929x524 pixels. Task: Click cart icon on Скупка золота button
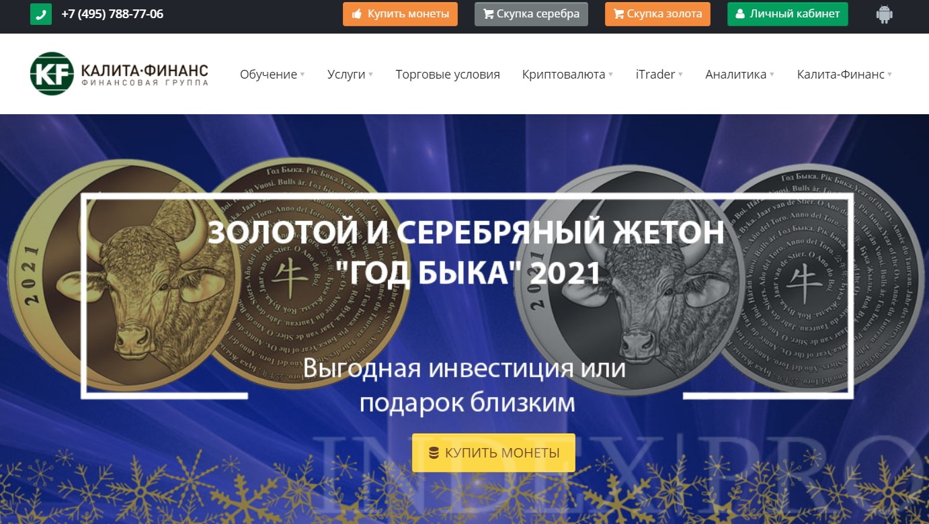tap(619, 14)
